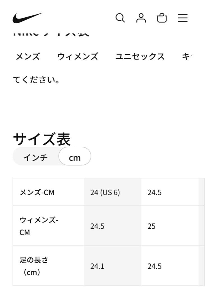
Task: Click the サイズ表 heading
Action: [x=42, y=139]
